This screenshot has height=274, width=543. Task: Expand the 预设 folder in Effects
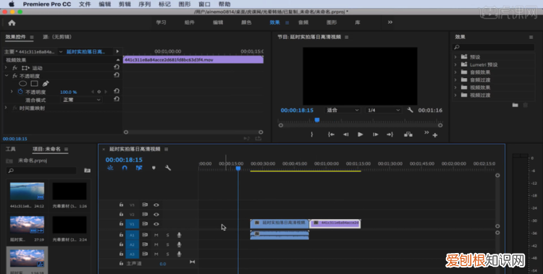point(455,56)
